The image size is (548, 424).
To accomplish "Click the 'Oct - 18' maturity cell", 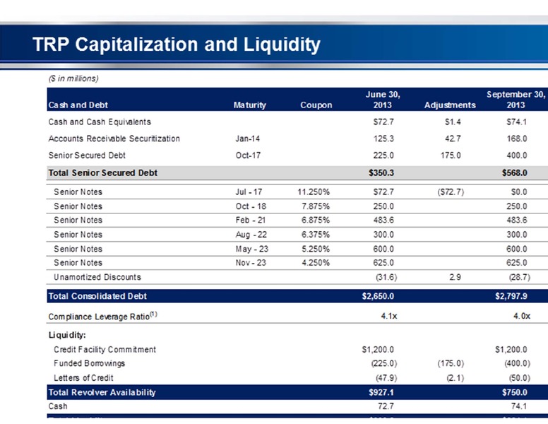I will (x=251, y=206).
